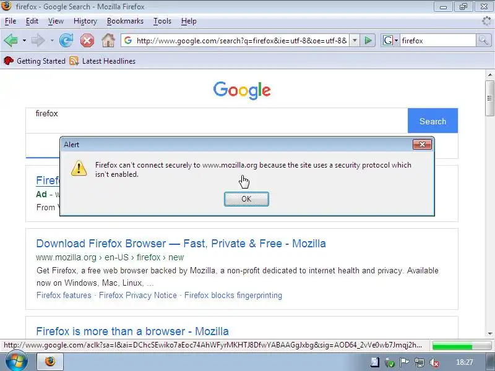Image resolution: width=495 pixels, height=371 pixels.
Task: Click the red Stop loading icon
Action: (x=87, y=40)
